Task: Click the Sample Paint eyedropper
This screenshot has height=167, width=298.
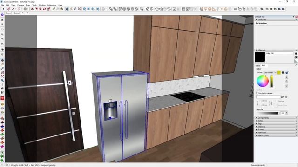Action: (x=296, y=65)
